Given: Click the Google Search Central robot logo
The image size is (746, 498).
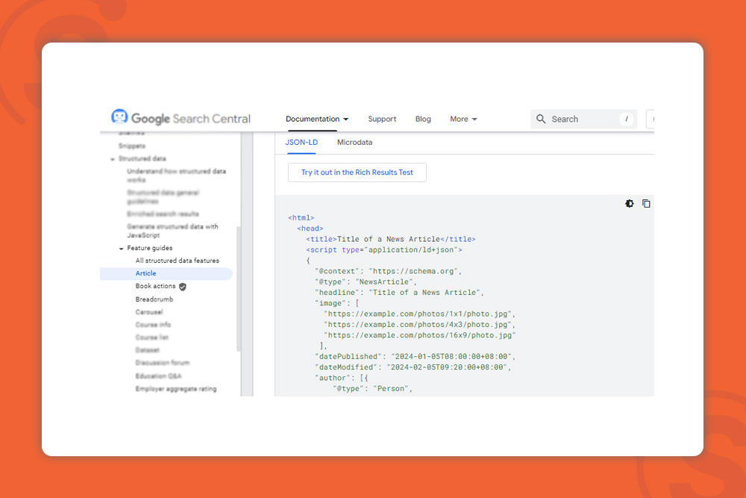Looking at the screenshot, I should (x=119, y=118).
